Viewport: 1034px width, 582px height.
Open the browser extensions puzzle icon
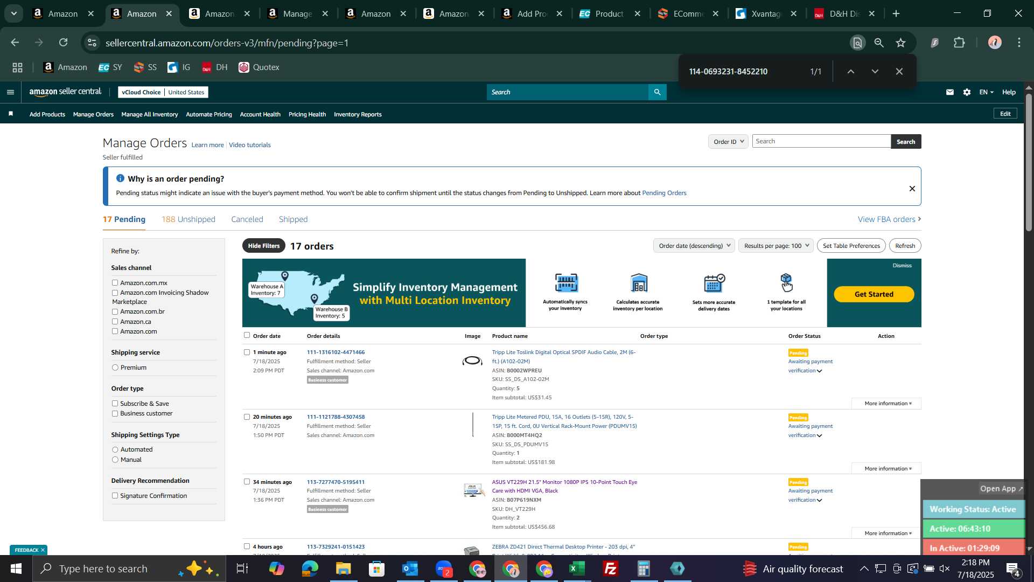click(x=959, y=43)
